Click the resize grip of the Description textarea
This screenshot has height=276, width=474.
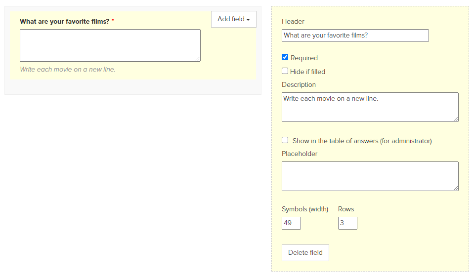coord(456,119)
